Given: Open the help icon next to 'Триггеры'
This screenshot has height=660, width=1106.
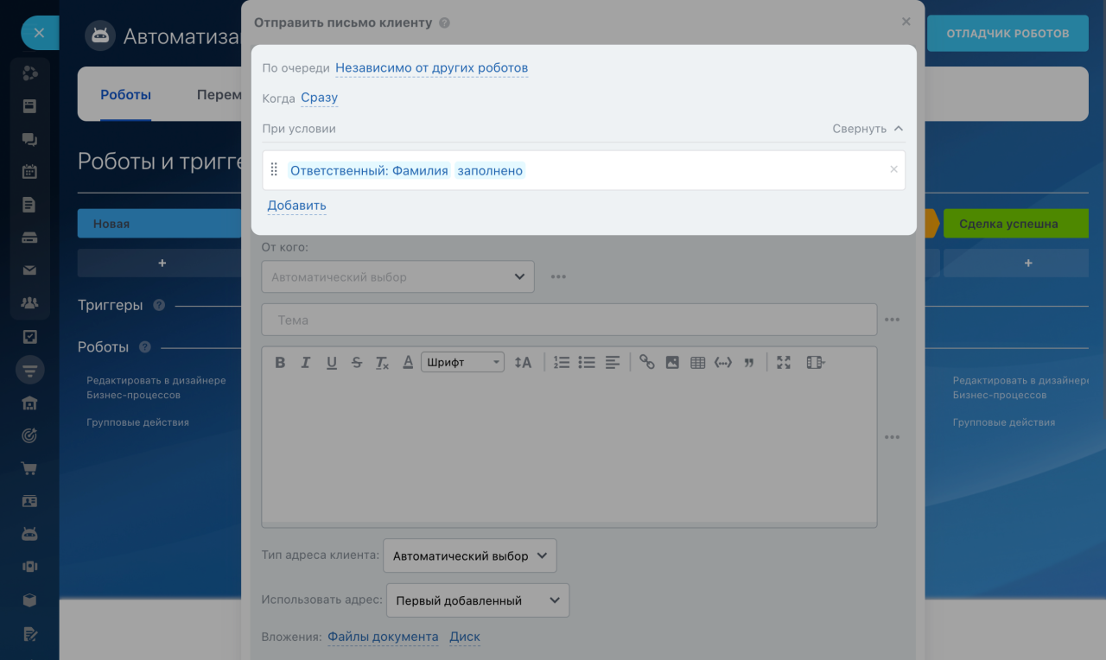Looking at the screenshot, I should pyautogui.click(x=159, y=305).
